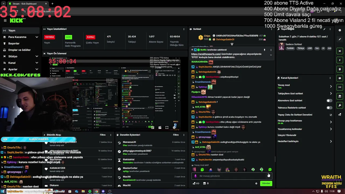Image resolution: width=345 pixels, height=194 pixels.
Task: Open the wraithesports.com pinned link
Action: pyautogui.click(x=206, y=54)
